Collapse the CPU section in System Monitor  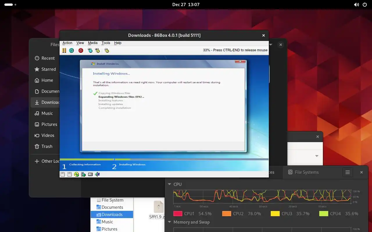pyautogui.click(x=170, y=184)
